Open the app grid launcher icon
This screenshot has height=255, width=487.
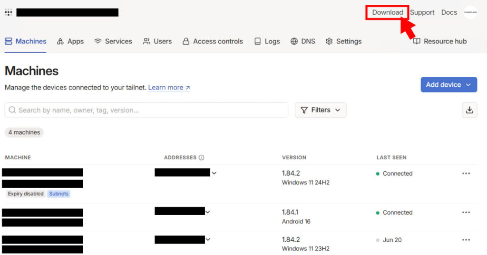point(9,12)
